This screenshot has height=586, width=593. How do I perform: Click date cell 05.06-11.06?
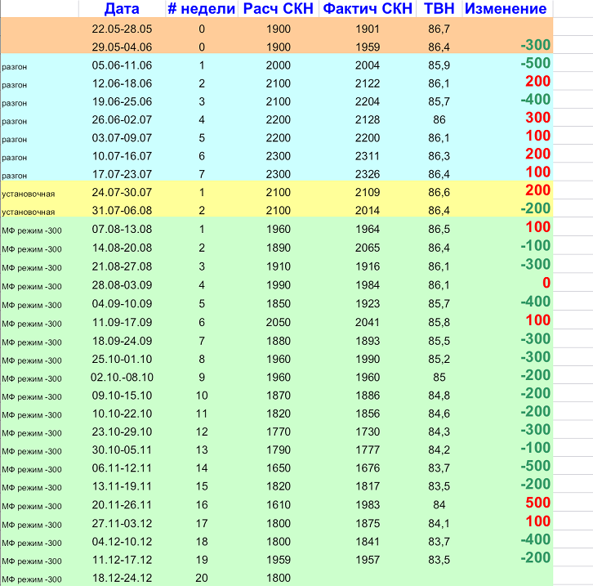point(122,65)
